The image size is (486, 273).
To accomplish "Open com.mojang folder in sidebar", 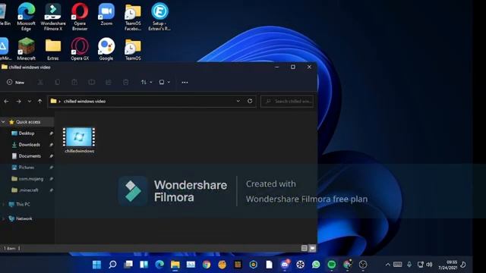I will tap(30, 179).
